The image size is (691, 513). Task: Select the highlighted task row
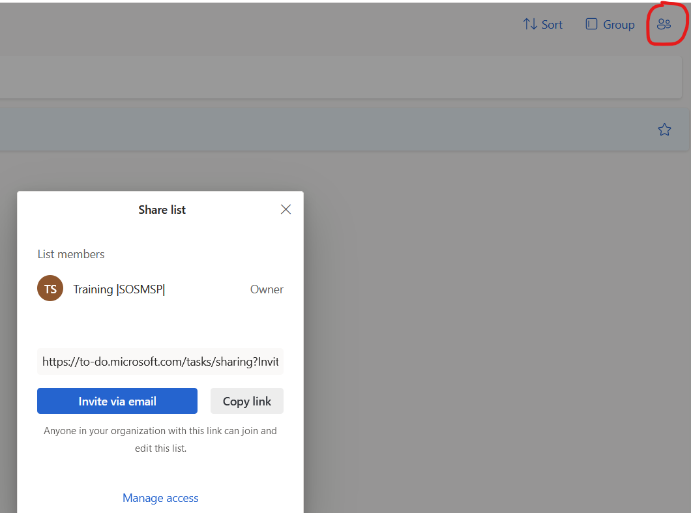344,130
